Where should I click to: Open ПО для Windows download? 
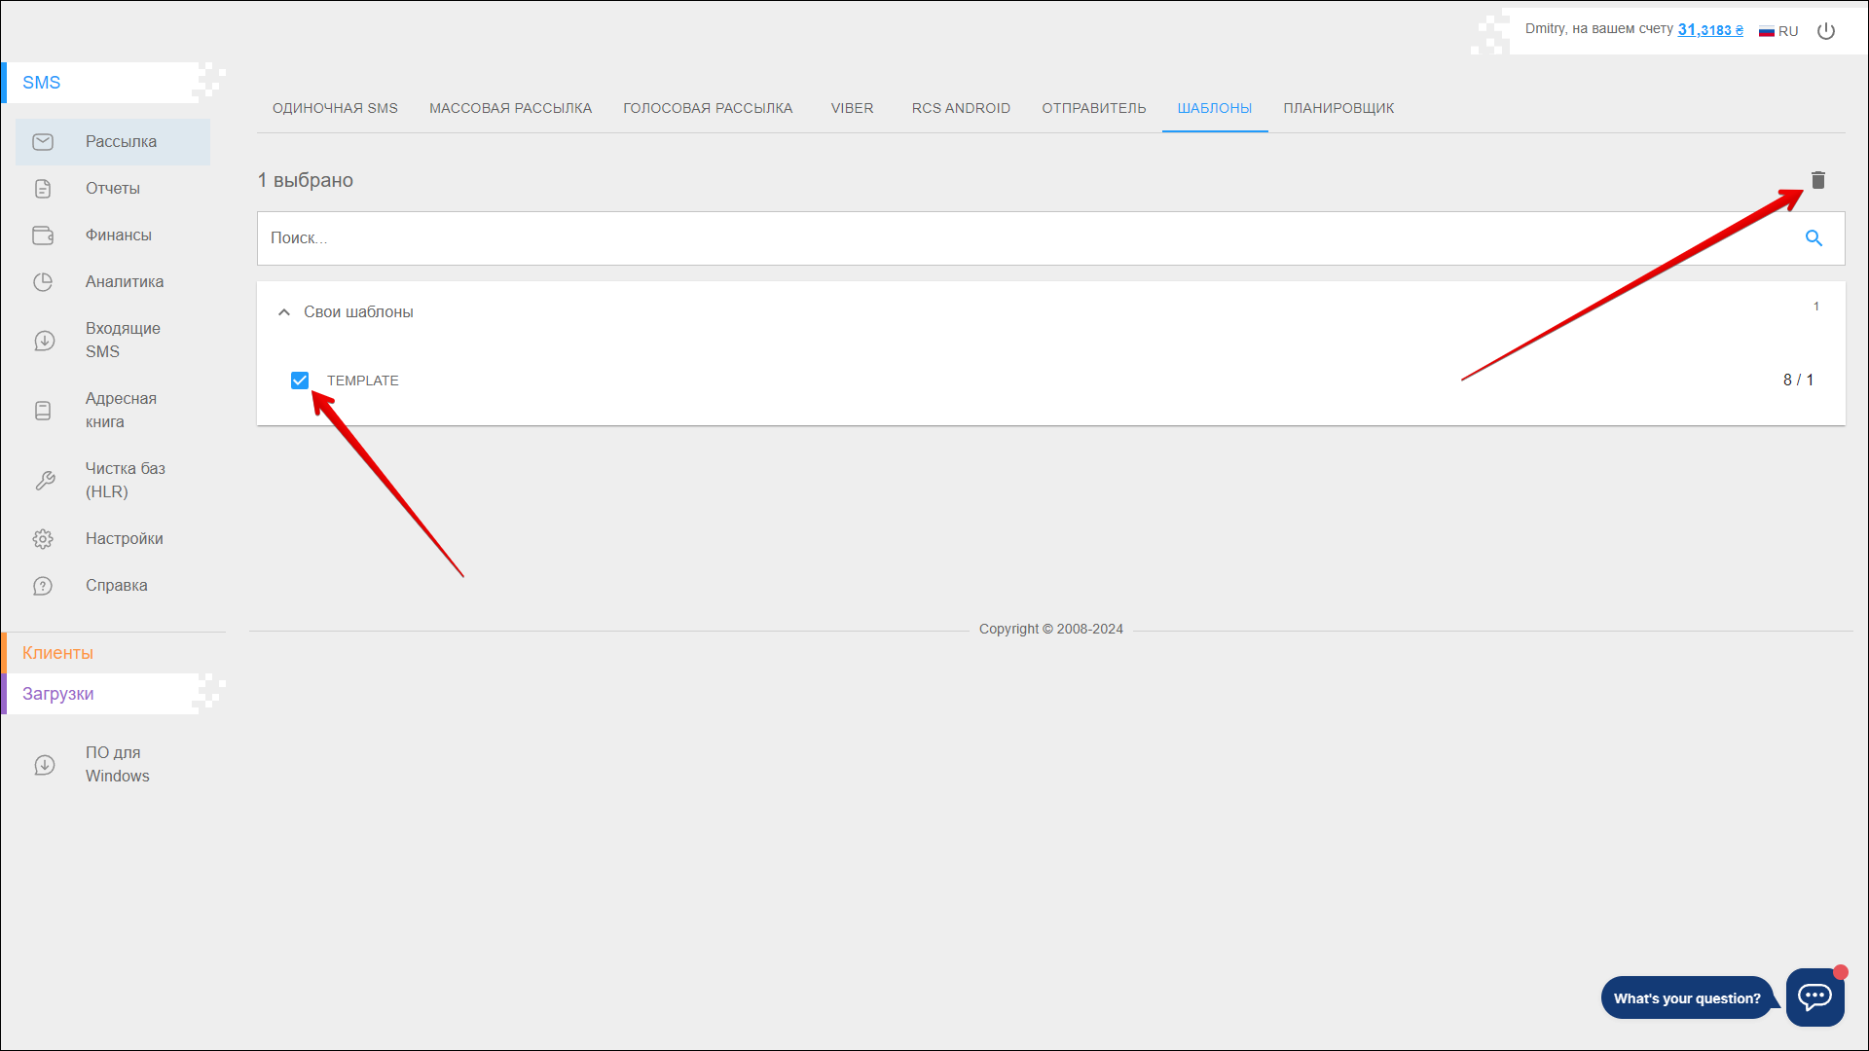(x=117, y=765)
